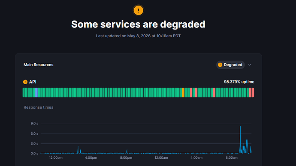Viewport: 296px width, 166px height.
Task: Click the Last updated timestamp text
Action: (138, 36)
